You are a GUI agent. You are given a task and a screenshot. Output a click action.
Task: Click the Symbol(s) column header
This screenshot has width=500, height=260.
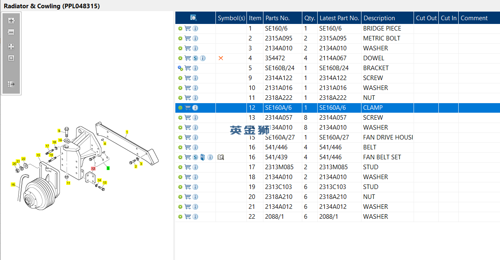click(232, 18)
